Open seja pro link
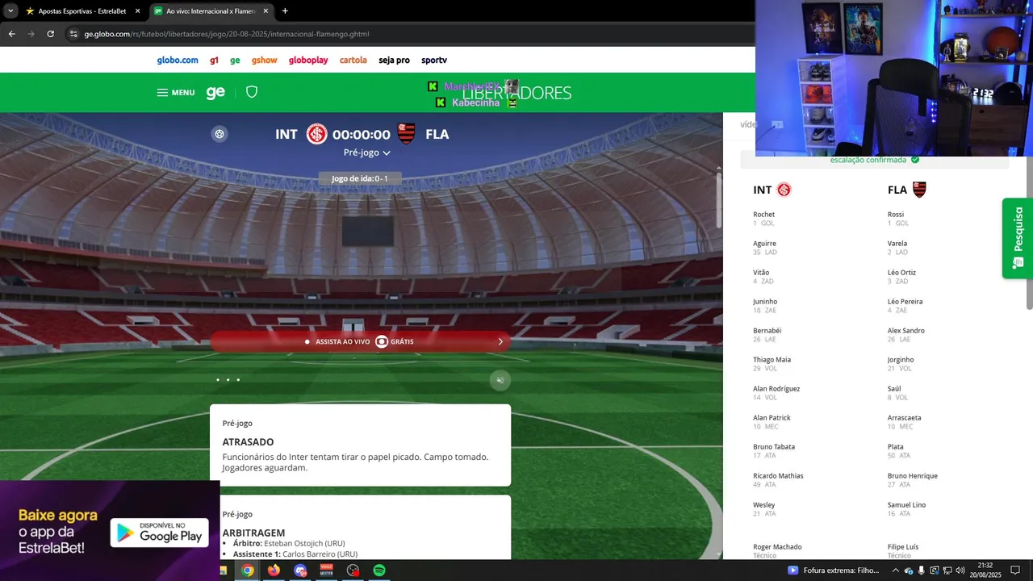Viewport: 1033px width, 581px height. pyautogui.click(x=394, y=61)
